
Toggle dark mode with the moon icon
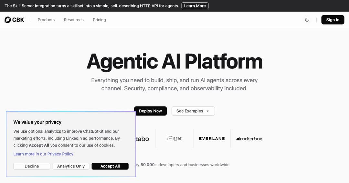coord(307,20)
